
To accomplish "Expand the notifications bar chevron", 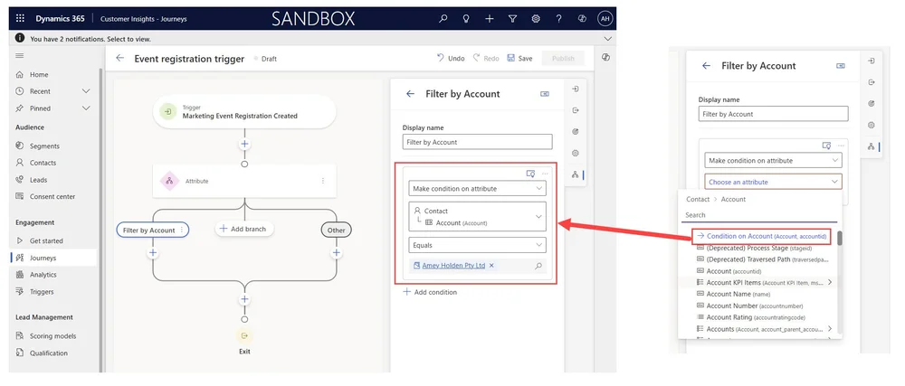I will [606, 39].
